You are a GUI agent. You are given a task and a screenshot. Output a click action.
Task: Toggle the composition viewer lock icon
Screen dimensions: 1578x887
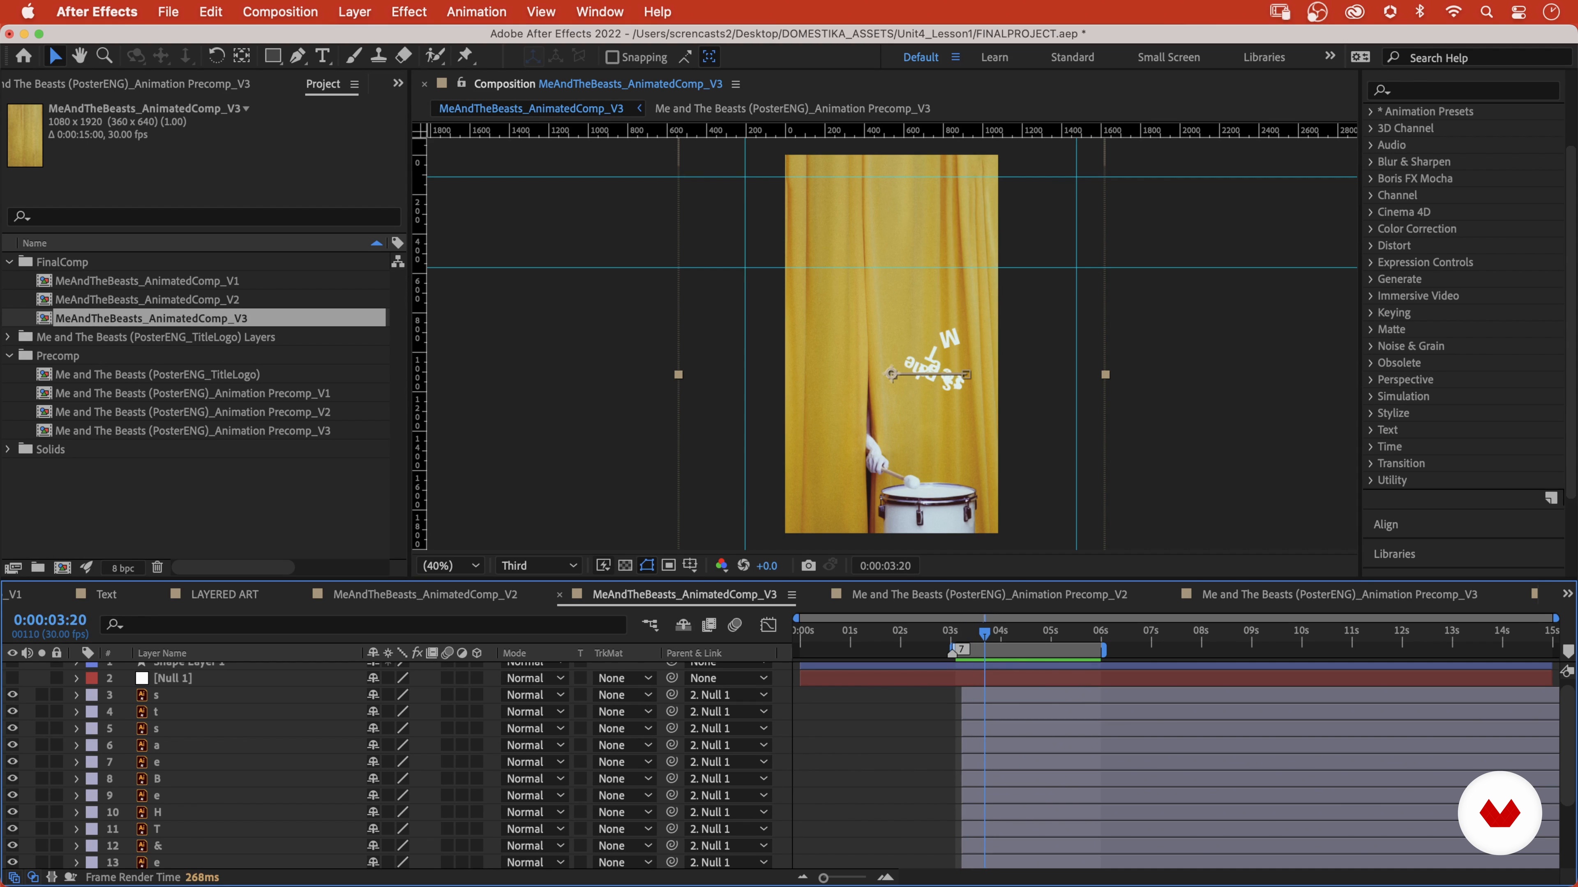461,83
